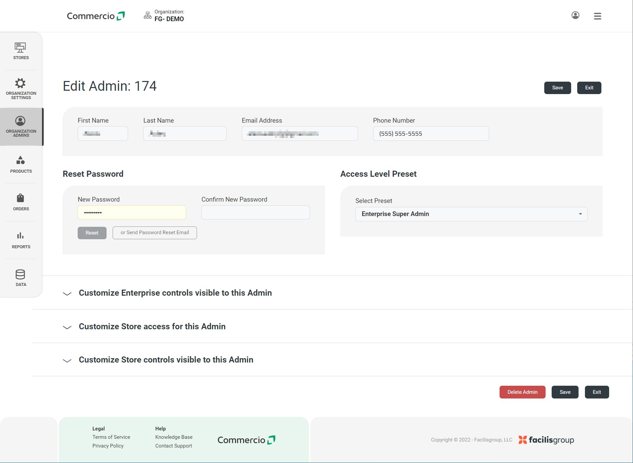Click the organization hierarchy icon next to FG-DEMO

147,15
